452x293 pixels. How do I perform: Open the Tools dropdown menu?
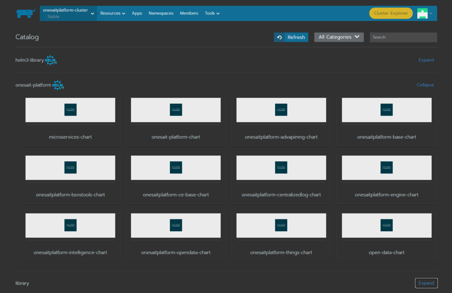tap(212, 13)
